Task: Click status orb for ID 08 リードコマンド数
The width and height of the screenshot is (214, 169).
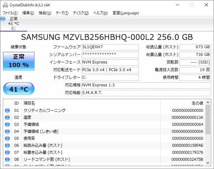Action: coord(7,159)
